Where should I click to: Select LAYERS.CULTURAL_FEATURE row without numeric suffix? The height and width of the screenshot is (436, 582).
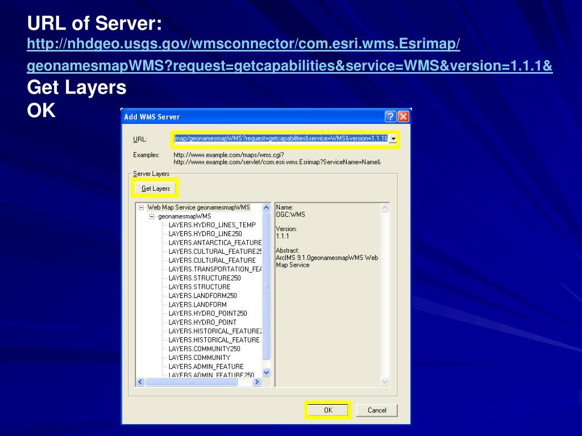(212, 260)
